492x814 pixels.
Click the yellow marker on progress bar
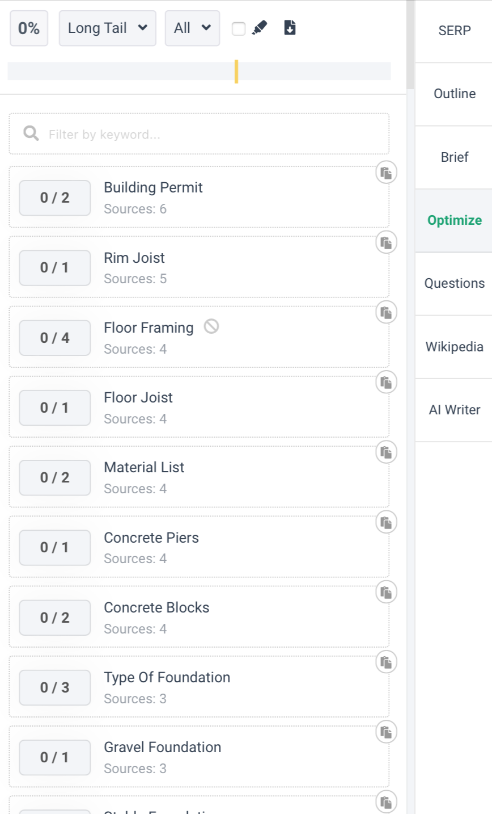pos(236,72)
